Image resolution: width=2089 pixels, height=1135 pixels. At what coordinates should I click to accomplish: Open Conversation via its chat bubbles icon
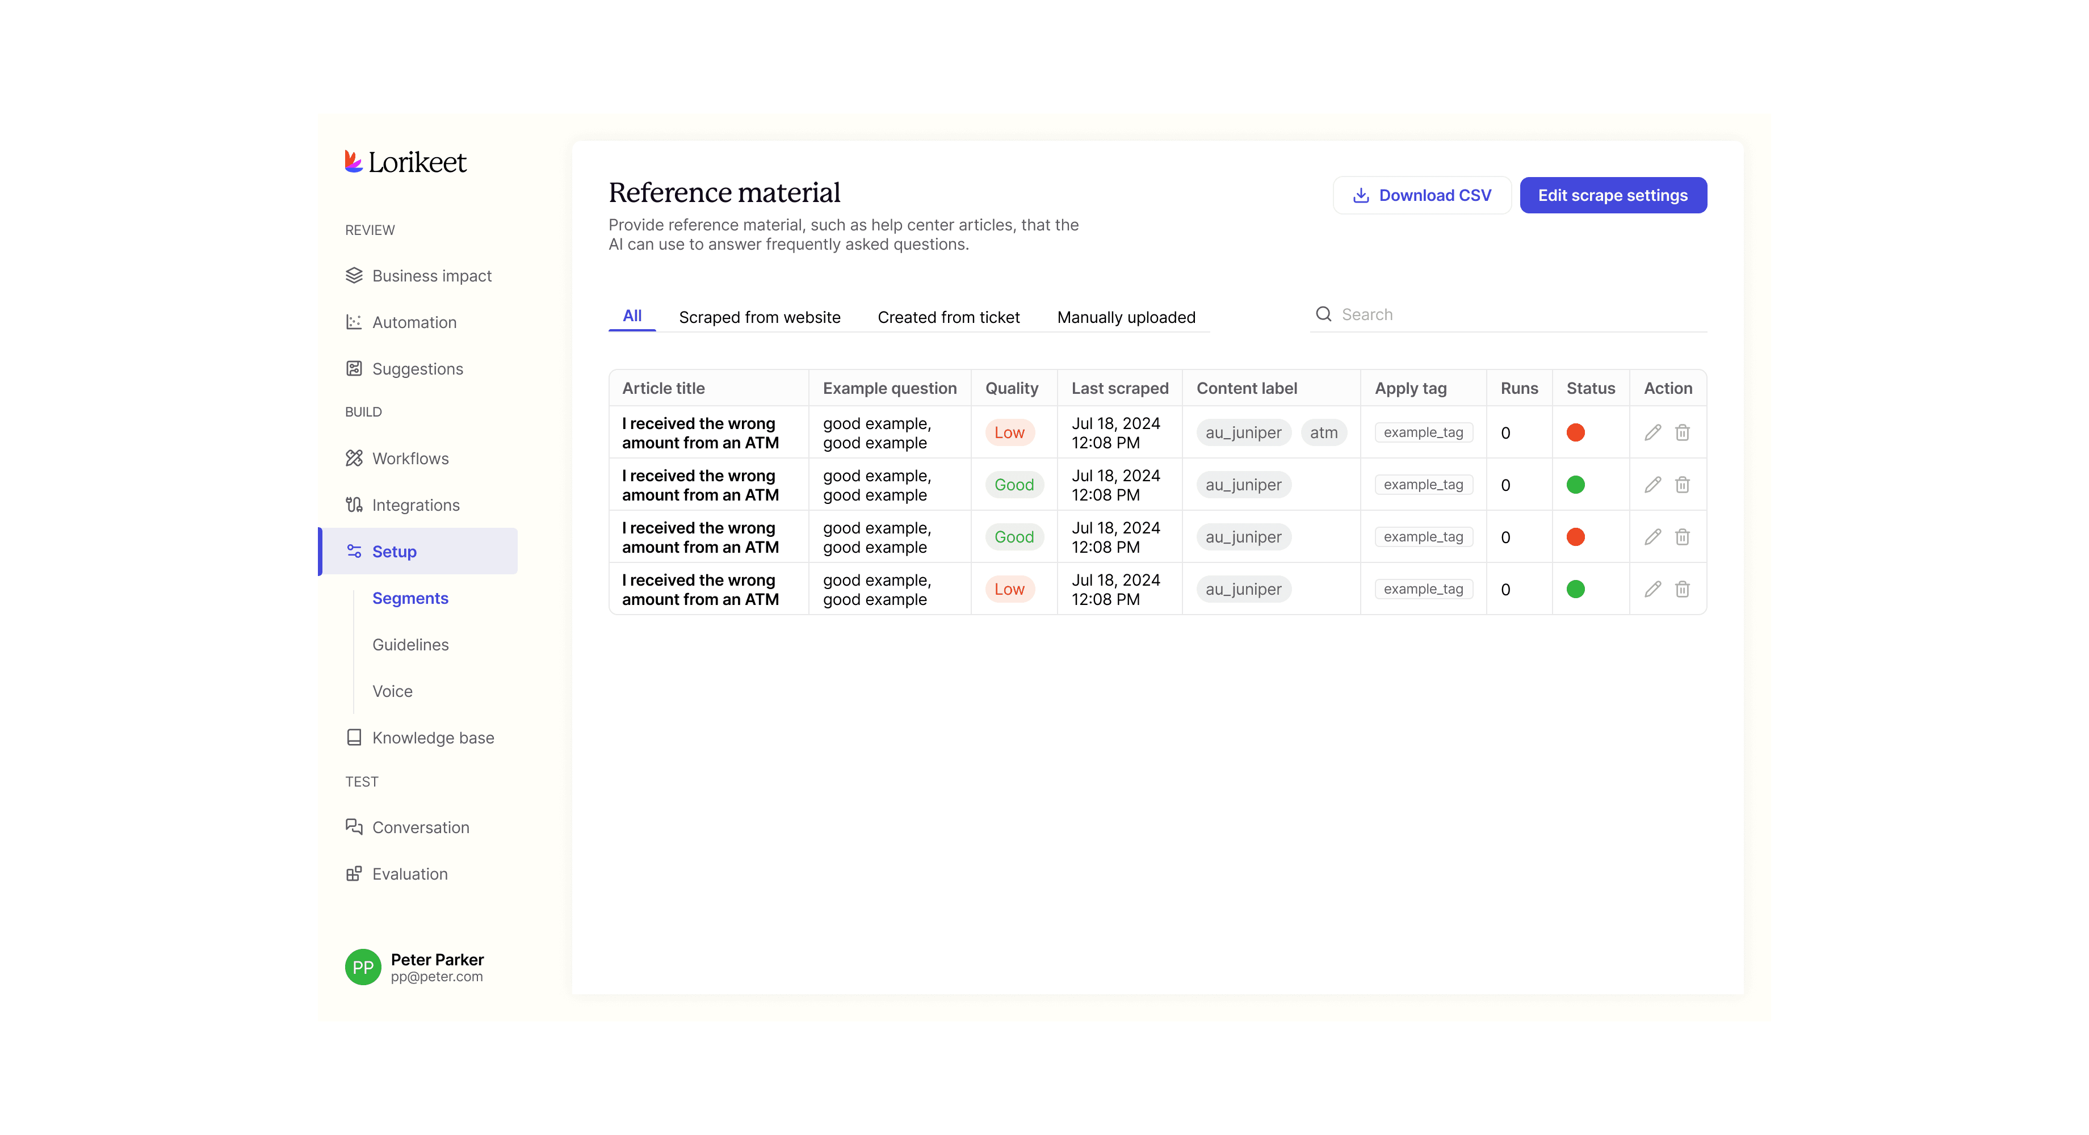coord(354,827)
